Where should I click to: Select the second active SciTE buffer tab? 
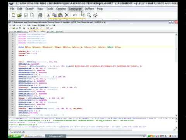(37, 31)
